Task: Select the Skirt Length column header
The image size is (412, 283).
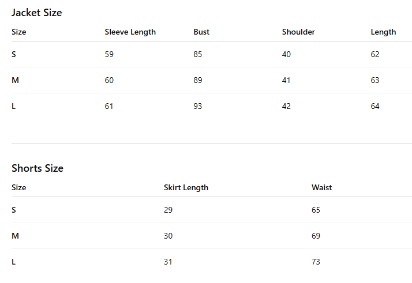Action: pyautogui.click(x=186, y=188)
